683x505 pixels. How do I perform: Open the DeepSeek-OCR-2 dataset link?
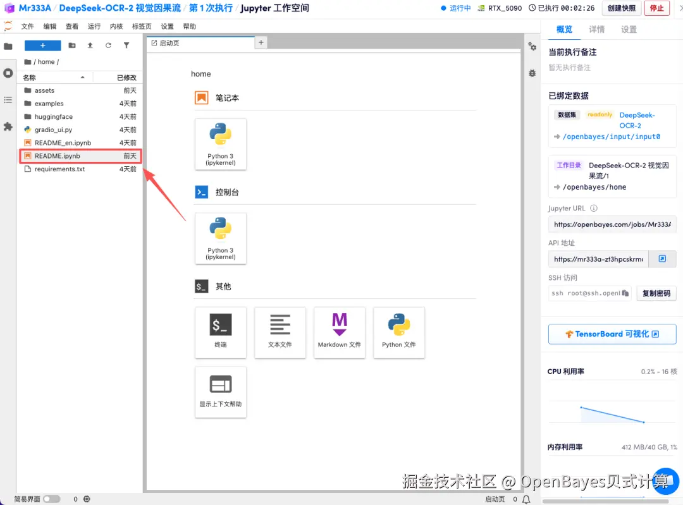click(637, 120)
